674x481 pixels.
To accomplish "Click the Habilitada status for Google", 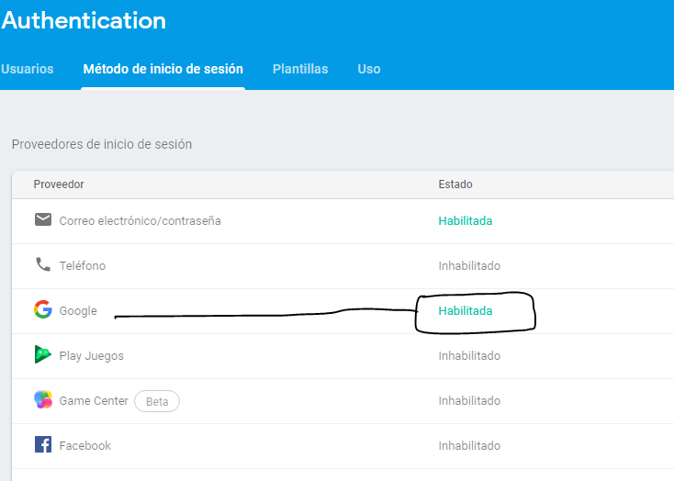I will coord(465,310).
